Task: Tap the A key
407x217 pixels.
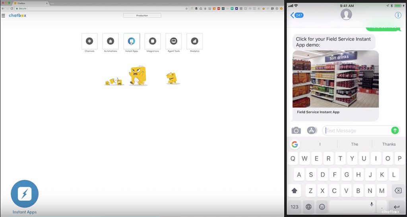Action: pos(299,175)
